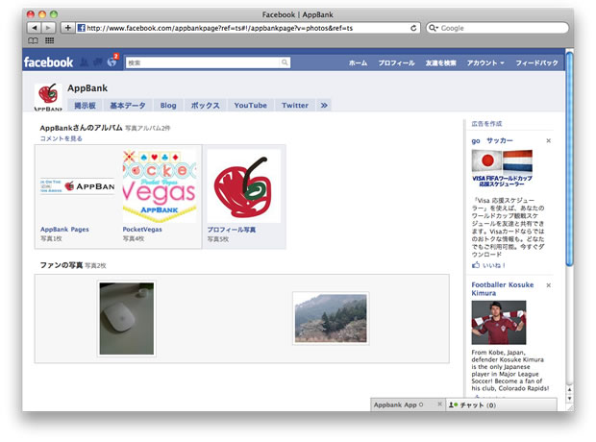Open the Google search engine dropdown arrow
This screenshot has width=596, height=442.
pyautogui.click(x=437, y=28)
